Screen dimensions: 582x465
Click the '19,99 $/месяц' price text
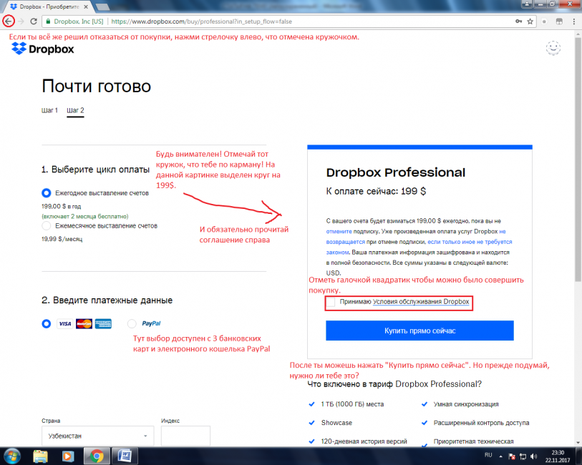(x=62, y=239)
